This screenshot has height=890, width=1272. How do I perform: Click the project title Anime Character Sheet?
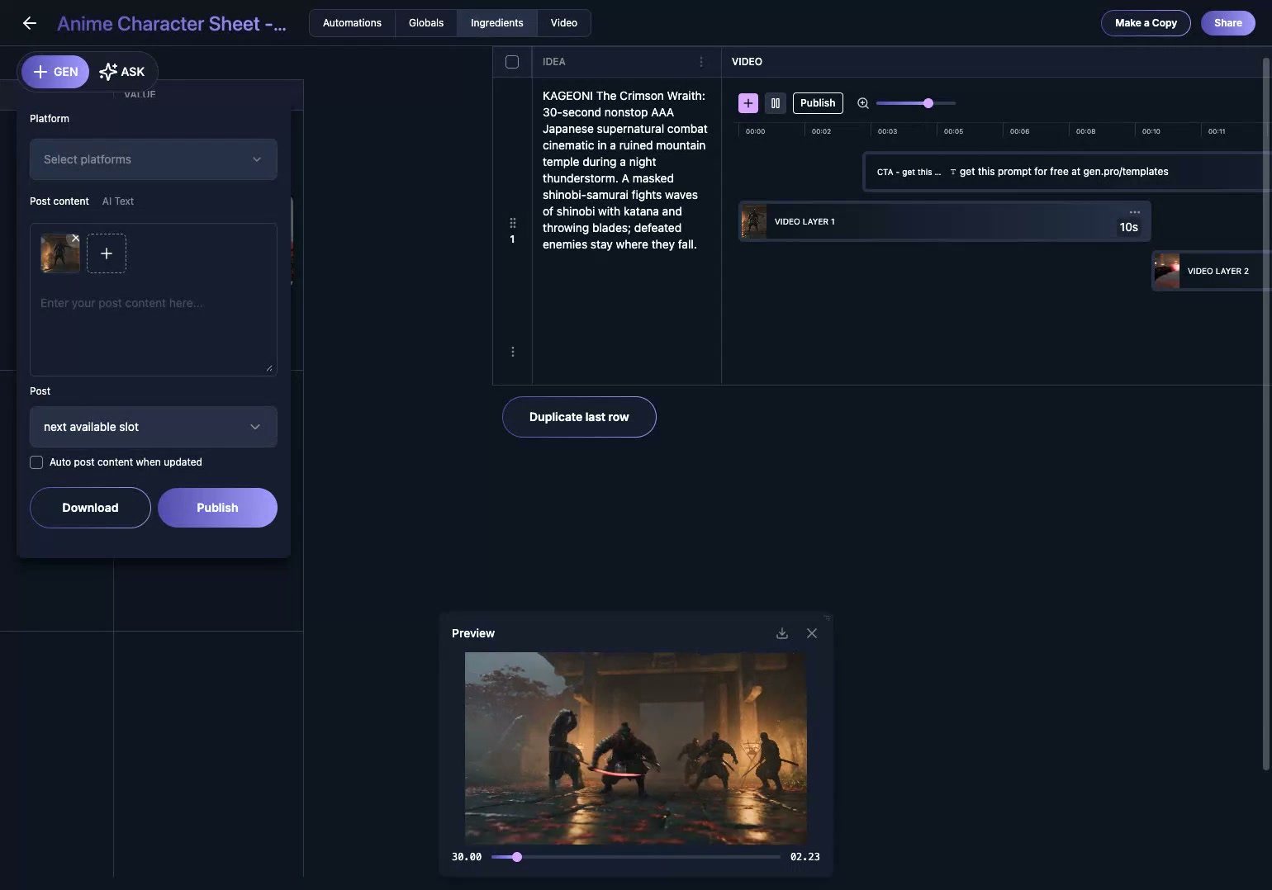click(x=172, y=24)
